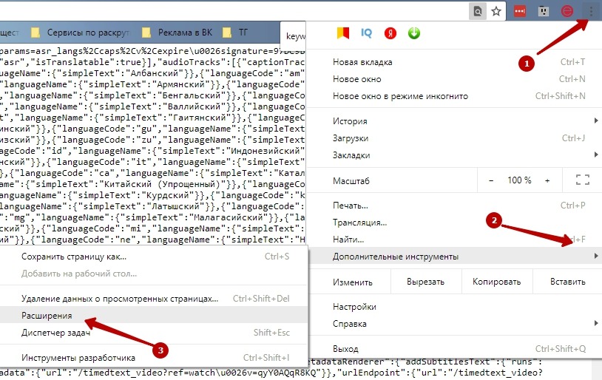Click the red Yandex Я extension icon
Image resolution: width=602 pixels, height=380 pixels.
pyautogui.click(x=390, y=33)
